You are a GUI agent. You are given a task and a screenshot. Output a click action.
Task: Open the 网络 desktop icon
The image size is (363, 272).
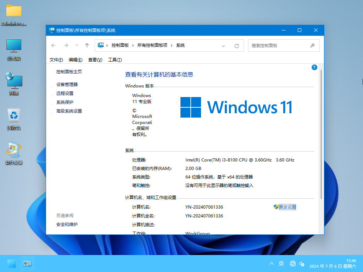pyautogui.click(x=14, y=84)
